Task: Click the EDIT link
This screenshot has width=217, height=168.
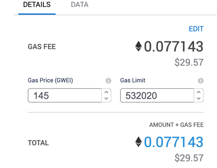Action: [x=196, y=29]
